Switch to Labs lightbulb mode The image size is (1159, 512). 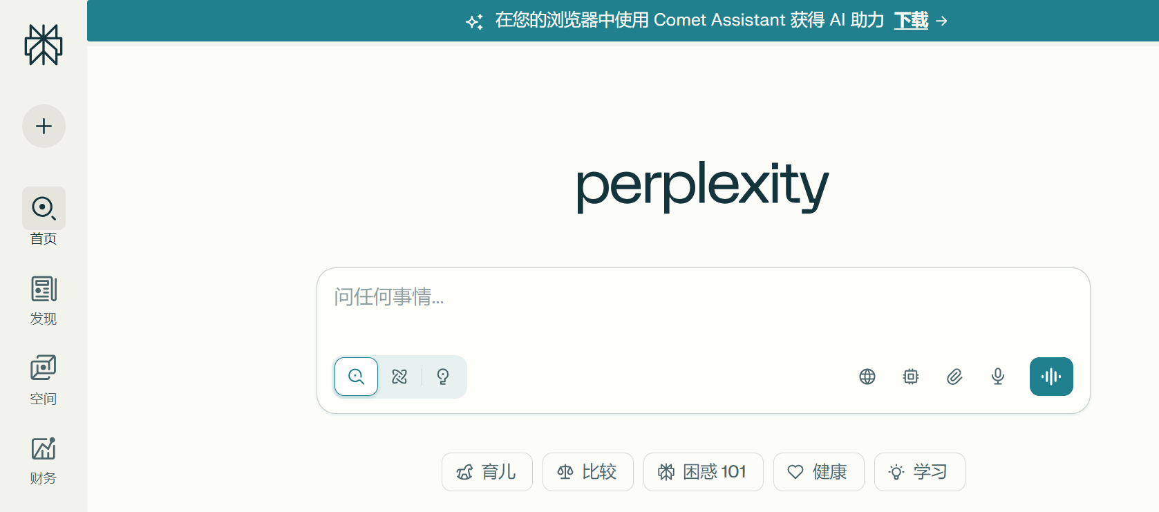click(443, 377)
